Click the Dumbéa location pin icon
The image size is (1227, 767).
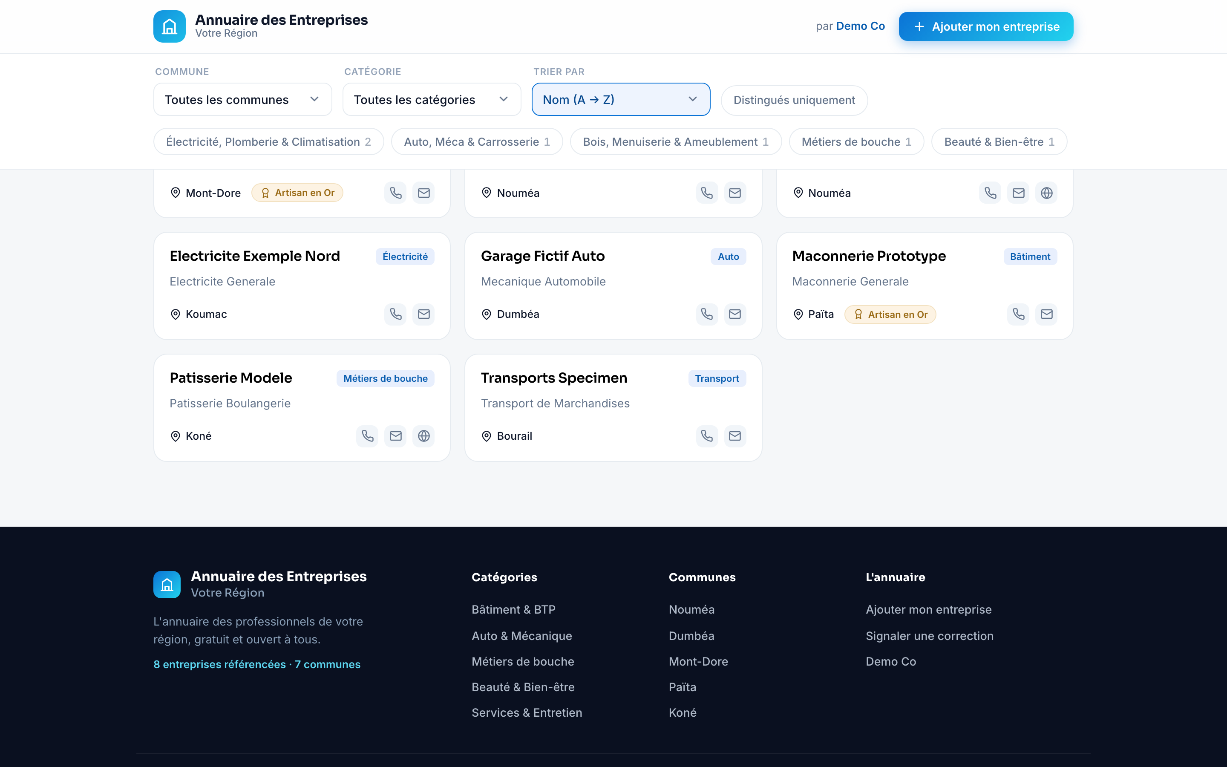(x=486, y=314)
